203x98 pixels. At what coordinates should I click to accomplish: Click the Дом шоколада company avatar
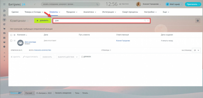tap(20, 43)
